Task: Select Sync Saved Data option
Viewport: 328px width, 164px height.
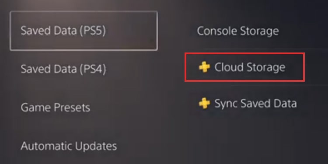Action: click(248, 103)
